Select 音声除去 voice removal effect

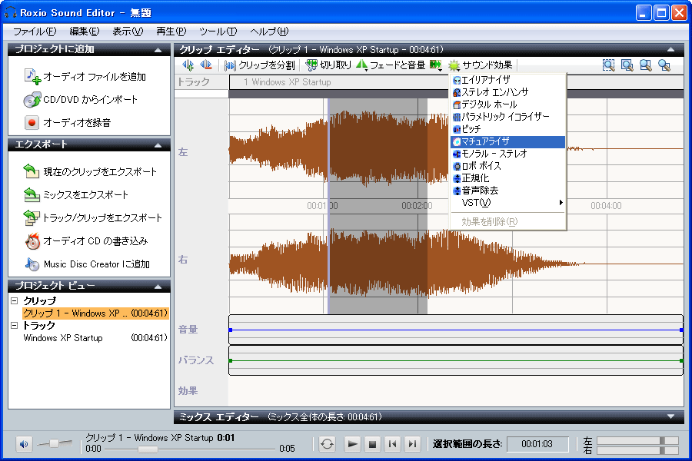(507, 191)
